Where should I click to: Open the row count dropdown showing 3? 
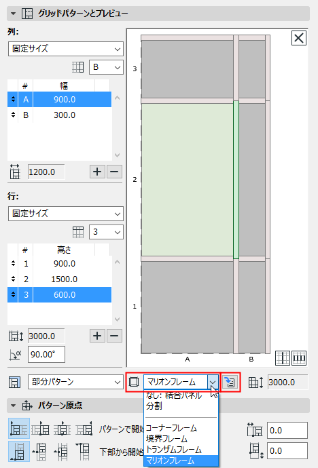click(x=106, y=232)
